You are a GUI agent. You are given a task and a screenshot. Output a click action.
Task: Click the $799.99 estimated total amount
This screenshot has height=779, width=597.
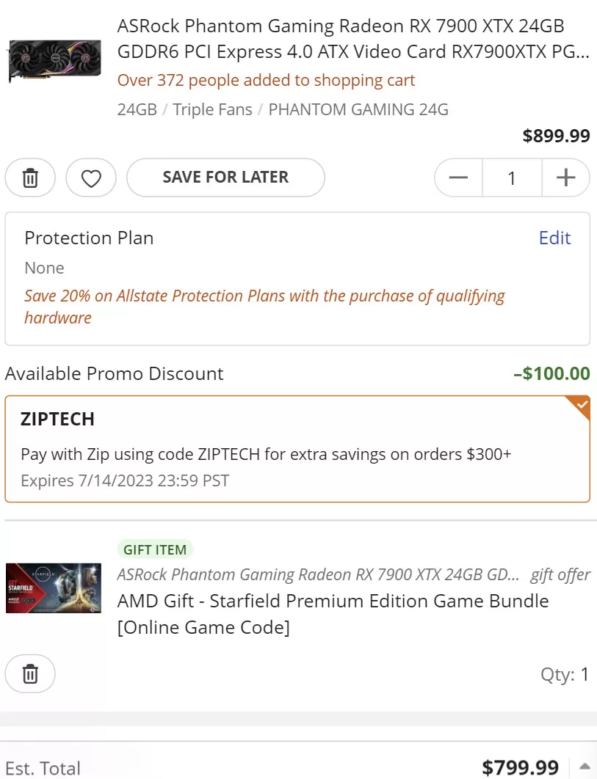pos(520,767)
